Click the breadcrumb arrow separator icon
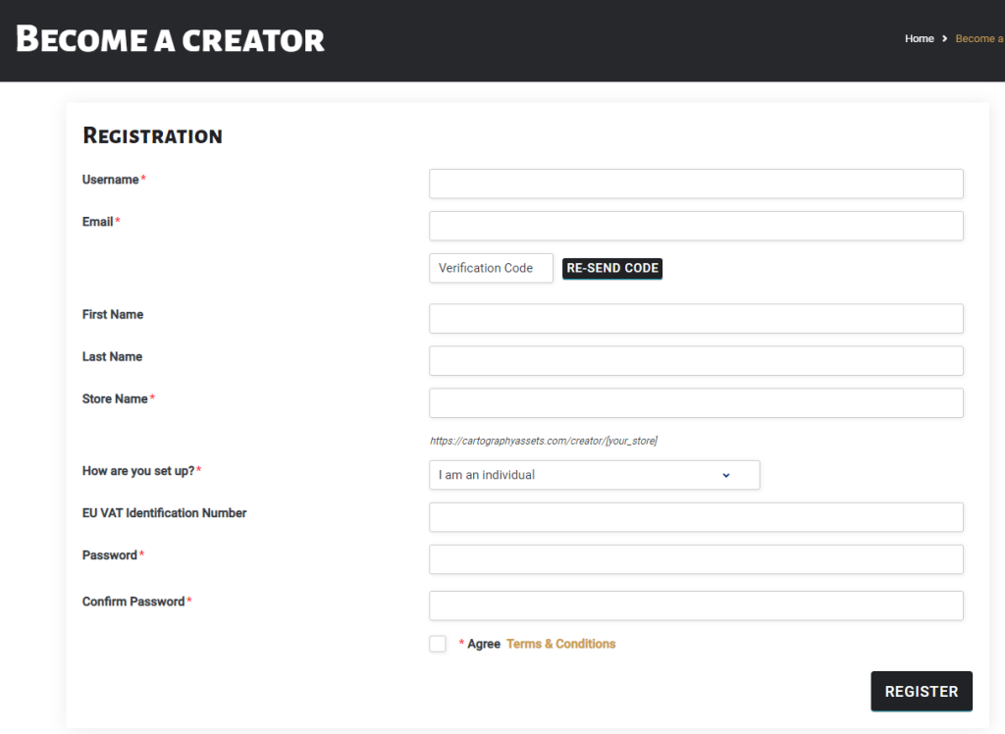The image size is (1005, 734). pos(945,38)
